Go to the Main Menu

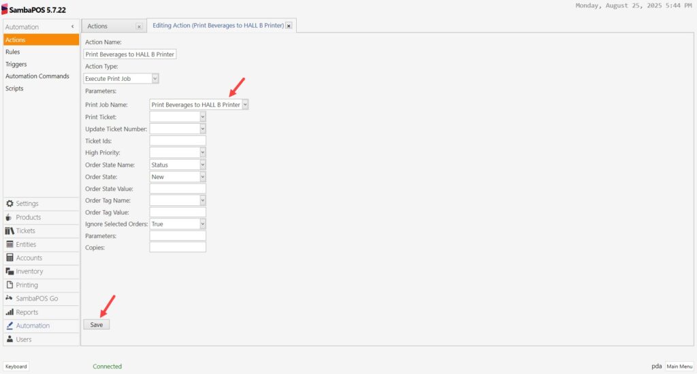(x=679, y=367)
